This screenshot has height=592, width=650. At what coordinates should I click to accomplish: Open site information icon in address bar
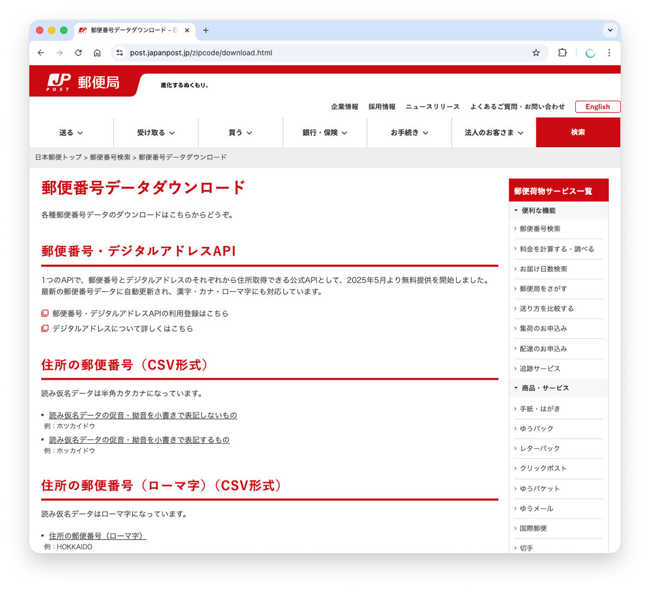click(x=119, y=52)
